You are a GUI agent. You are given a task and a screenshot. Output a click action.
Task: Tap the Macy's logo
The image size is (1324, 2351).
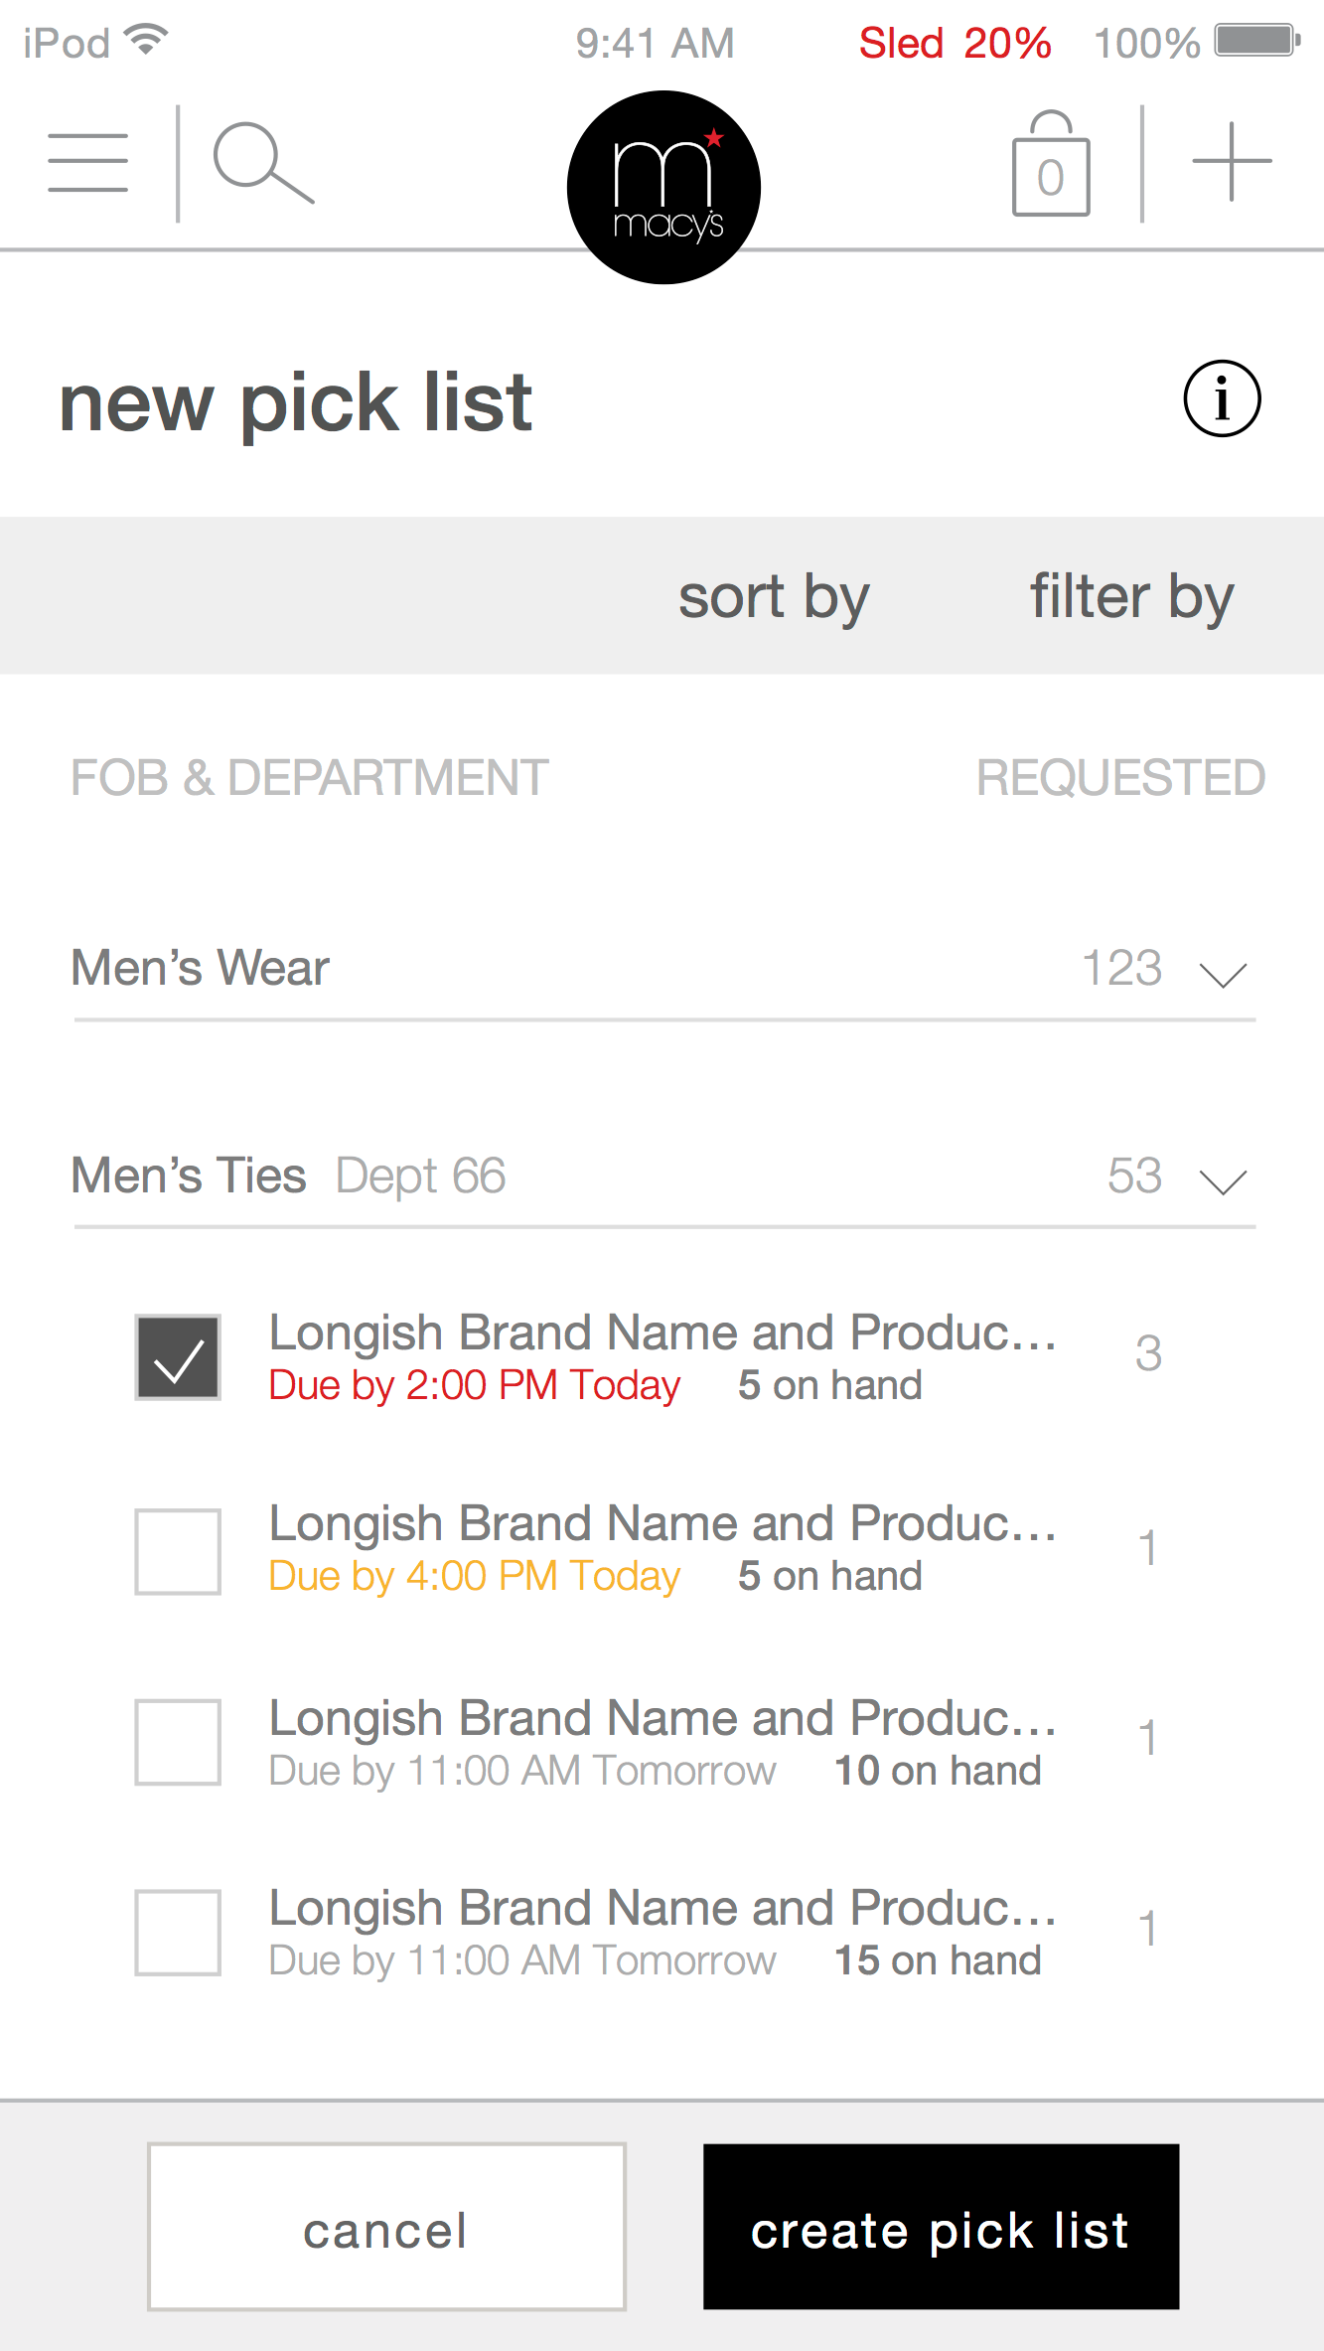[x=663, y=188]
